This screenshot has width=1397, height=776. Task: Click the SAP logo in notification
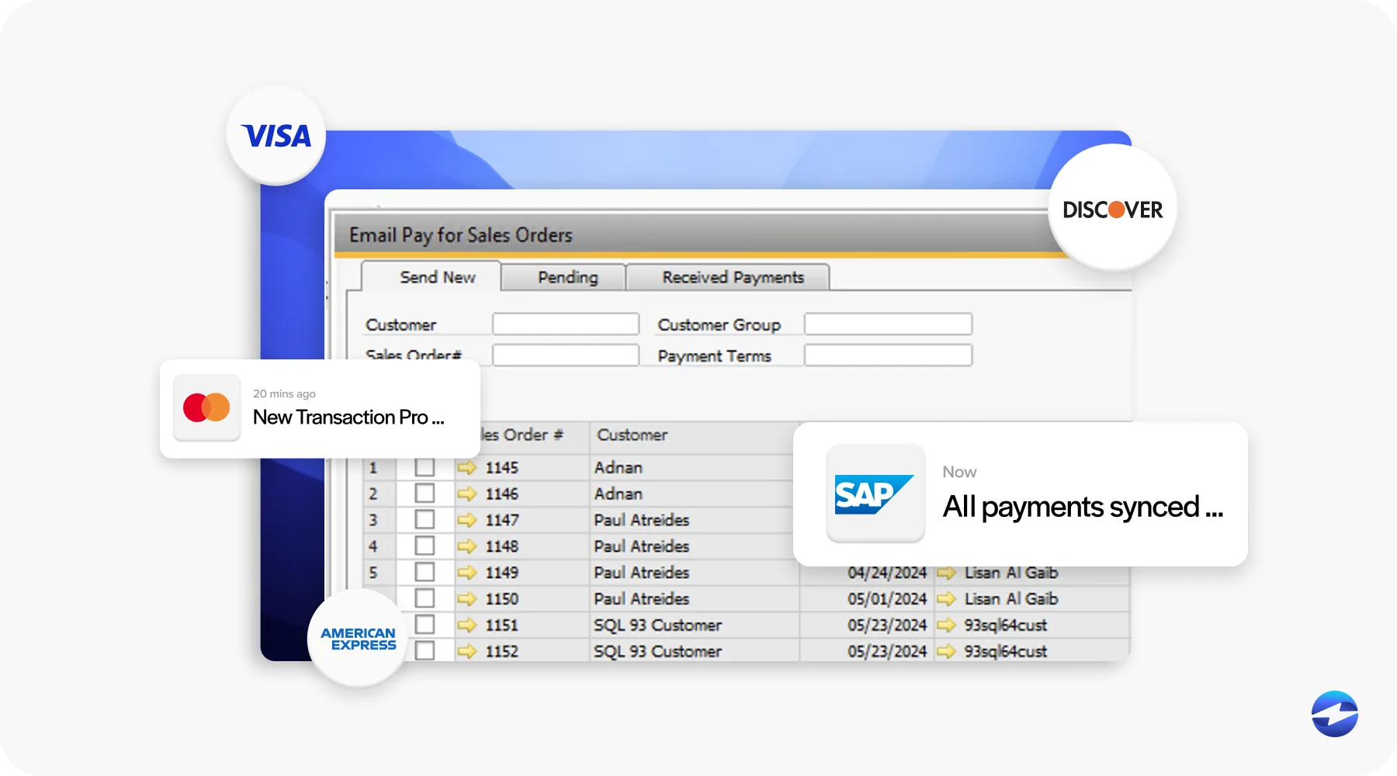pyautogui.click(x=875, y=494)
